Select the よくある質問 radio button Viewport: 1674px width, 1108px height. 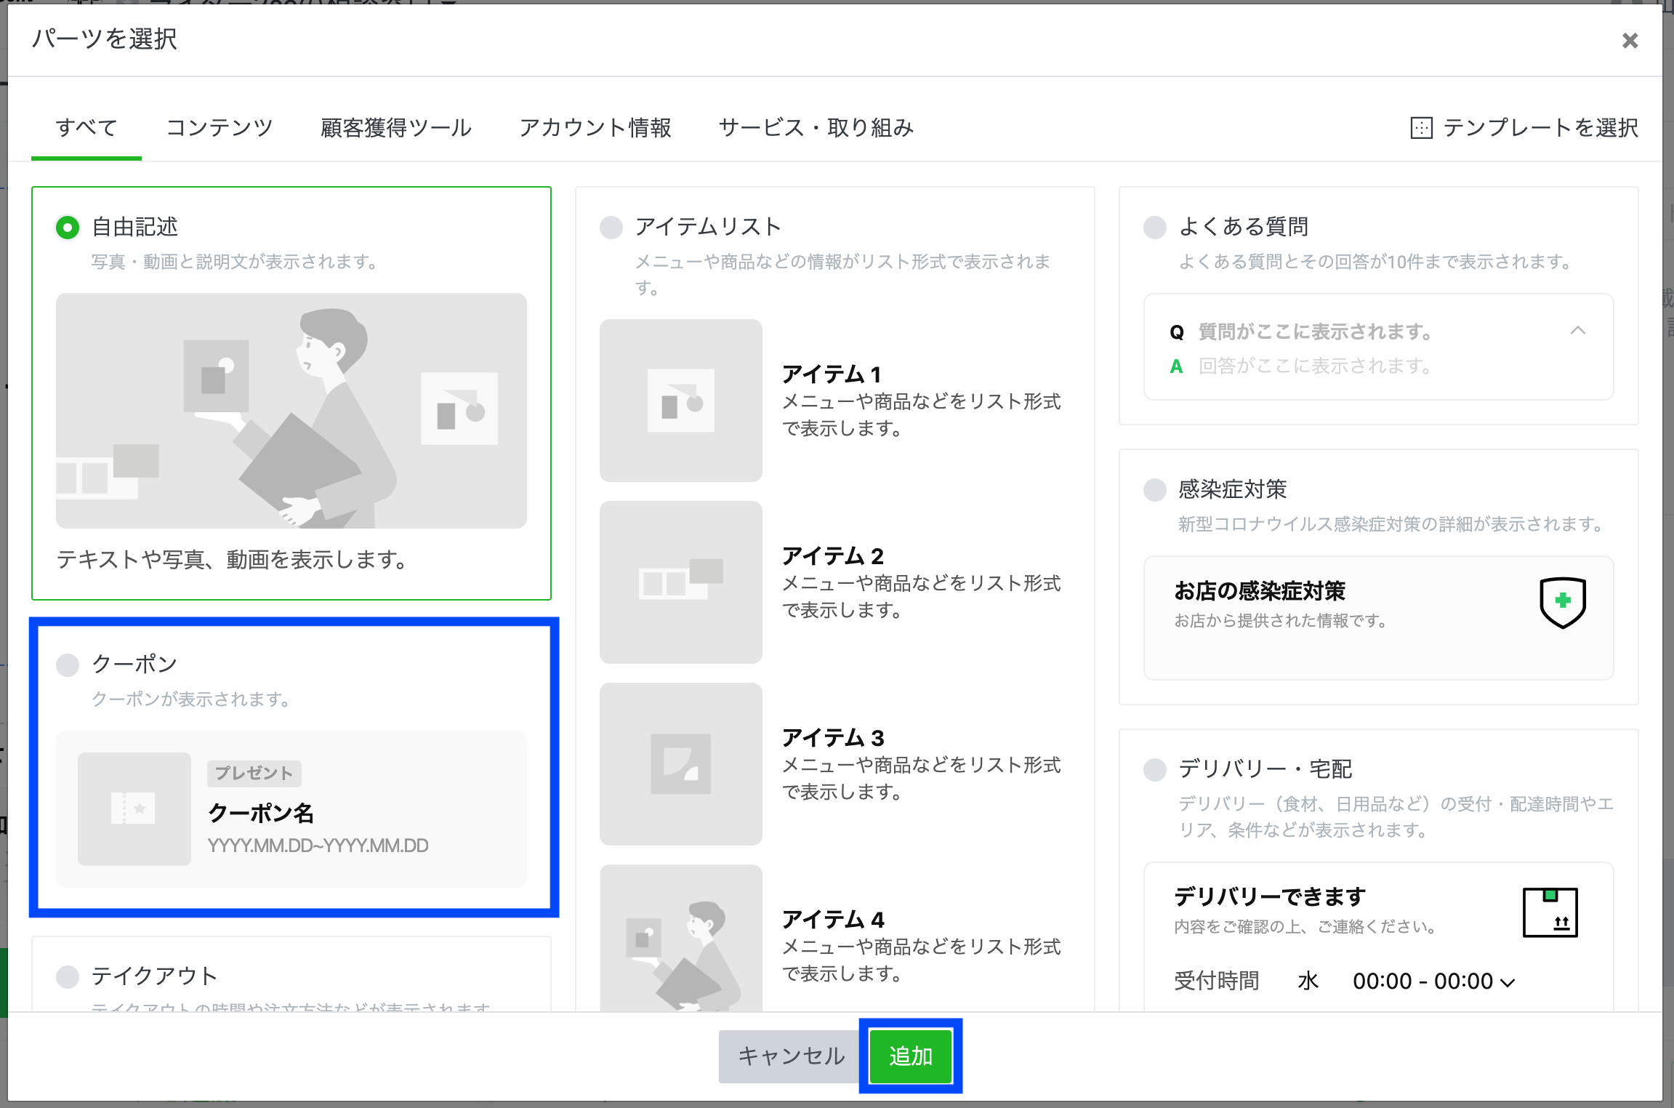pos(1155,228)
